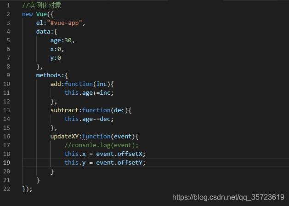The height and width of the screenshot is (206, 289).
Task: Select line number 21 in the gutter
Action: coord(6,180)
